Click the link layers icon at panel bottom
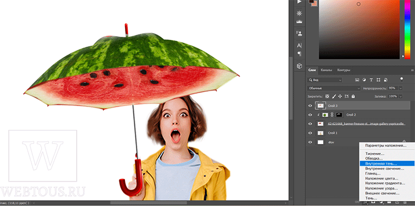 point(358,202)
